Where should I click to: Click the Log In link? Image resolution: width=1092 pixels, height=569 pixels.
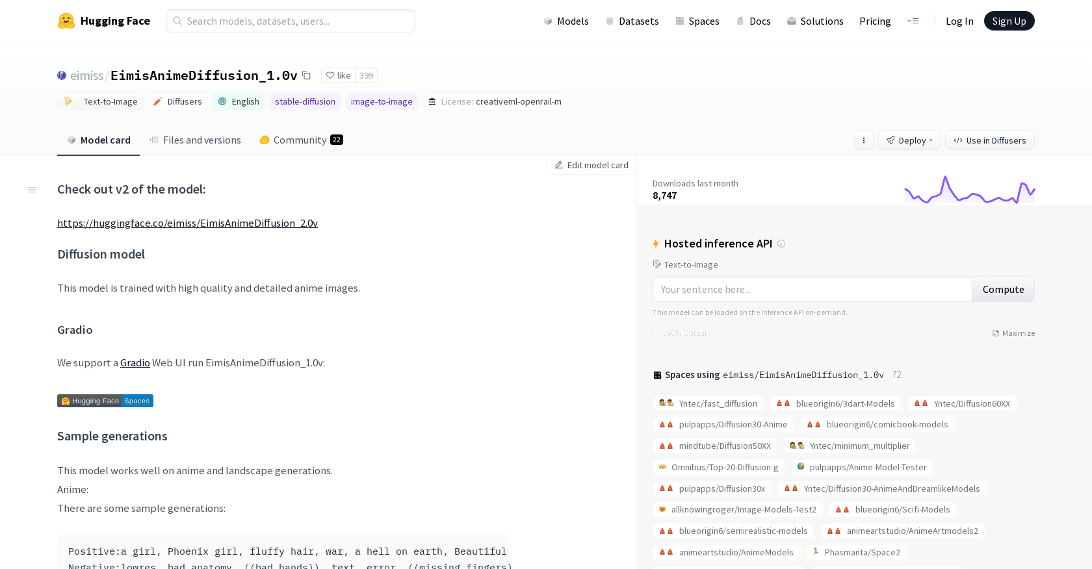(x=959, y=21)
